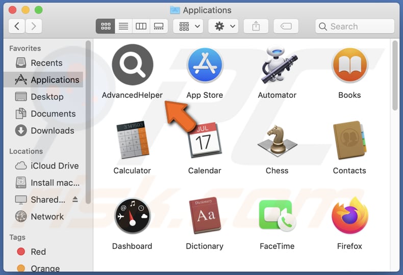Select the Automator robot icon
Image resolution: width=403 pixels, height=275 pixels.
coord(279,65)
